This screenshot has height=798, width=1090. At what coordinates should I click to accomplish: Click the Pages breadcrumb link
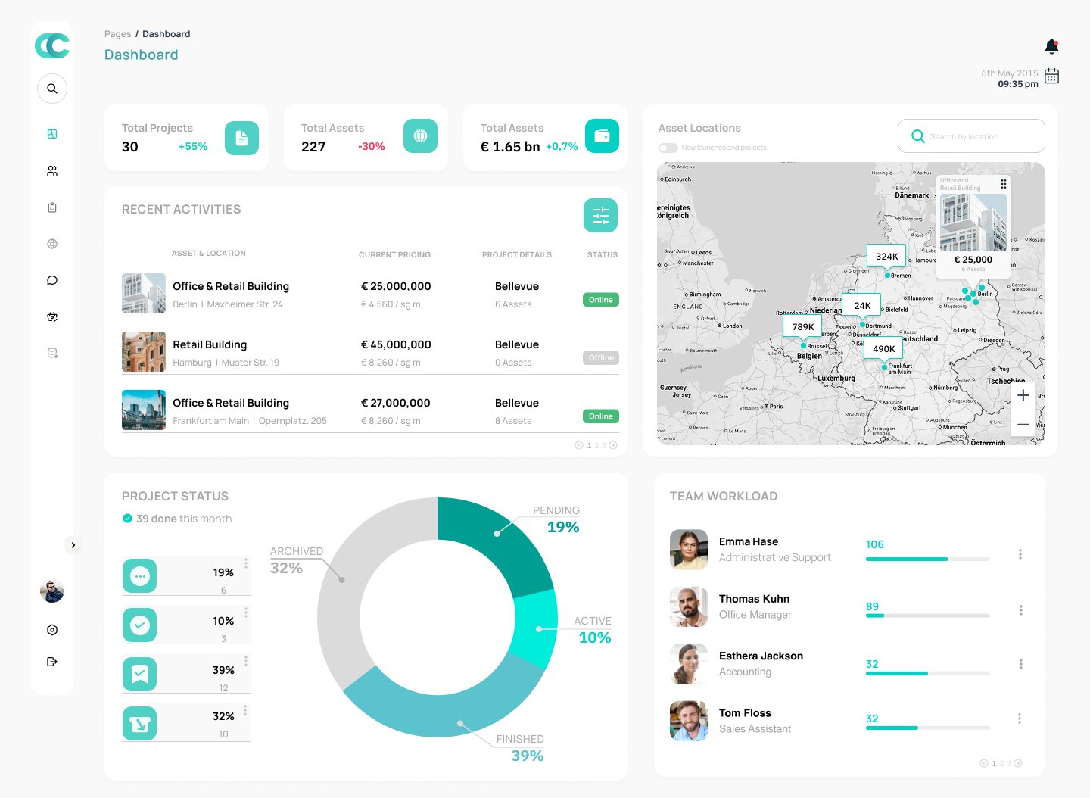pyautogui.click(x=117, y=34)
